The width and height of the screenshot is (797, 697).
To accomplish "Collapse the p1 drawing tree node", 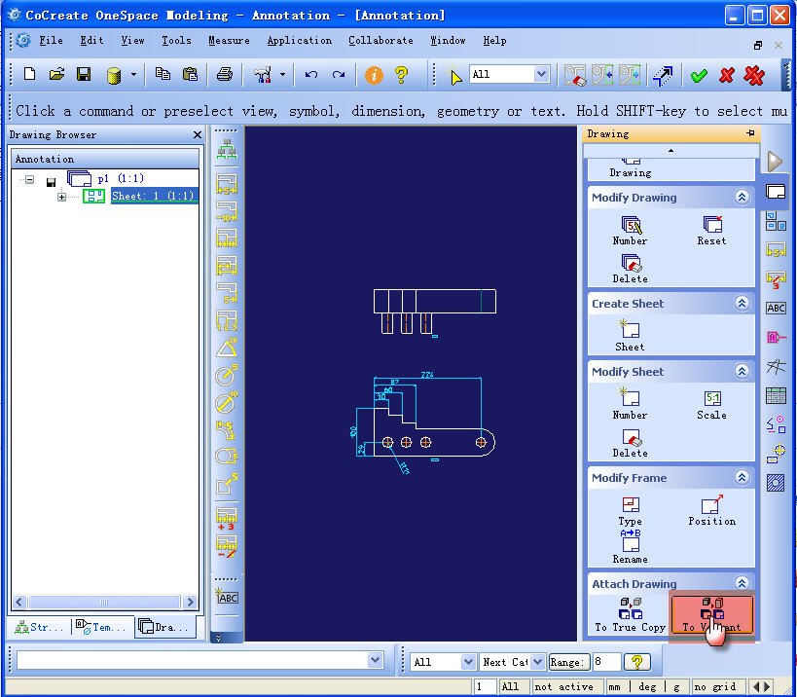I will (x=30, y=179).
